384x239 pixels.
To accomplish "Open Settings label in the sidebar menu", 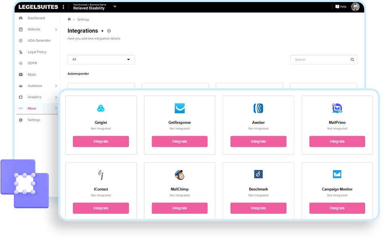I will point(34,120).
